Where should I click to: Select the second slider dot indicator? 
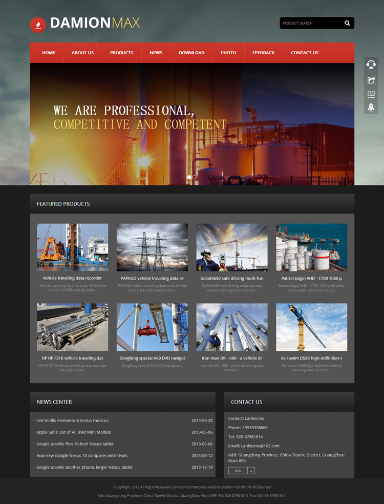tap(195, 177)
